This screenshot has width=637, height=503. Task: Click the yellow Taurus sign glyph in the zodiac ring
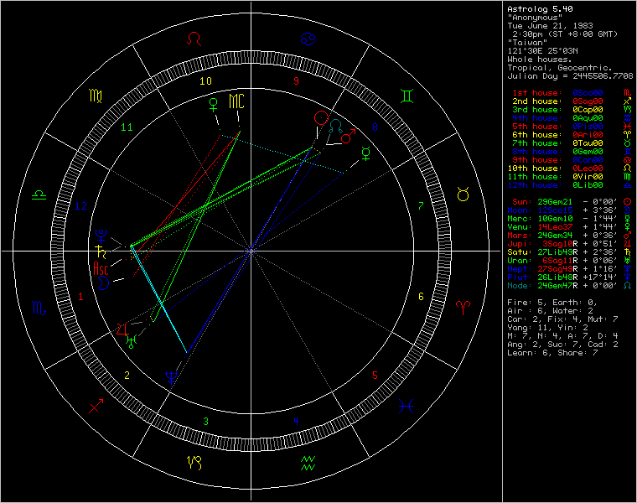click(464, 194)
